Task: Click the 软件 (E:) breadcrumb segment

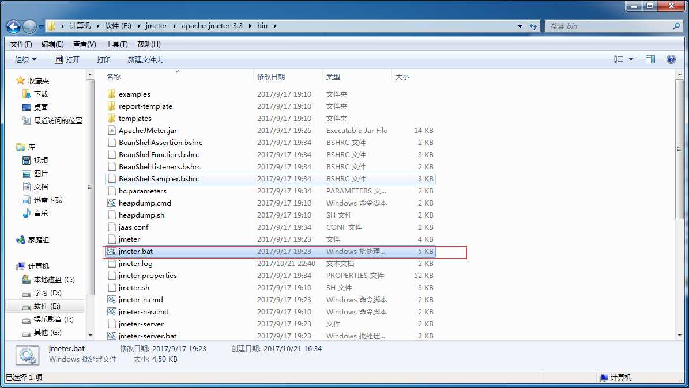Action: coord(118,26)
